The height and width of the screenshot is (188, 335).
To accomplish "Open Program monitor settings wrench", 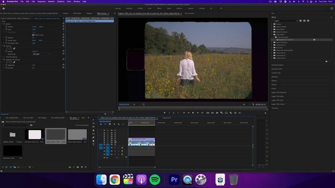I will 253,104.
